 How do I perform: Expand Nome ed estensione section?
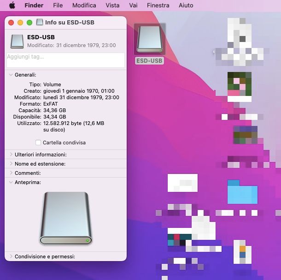pos(11,164)
